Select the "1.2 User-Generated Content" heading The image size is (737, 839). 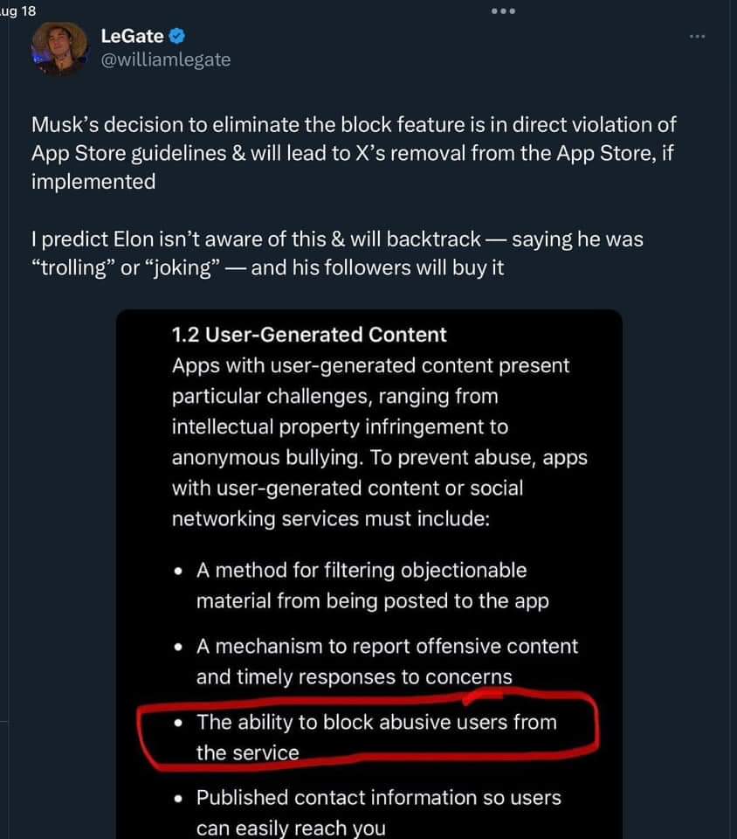(x=309, y=335)
